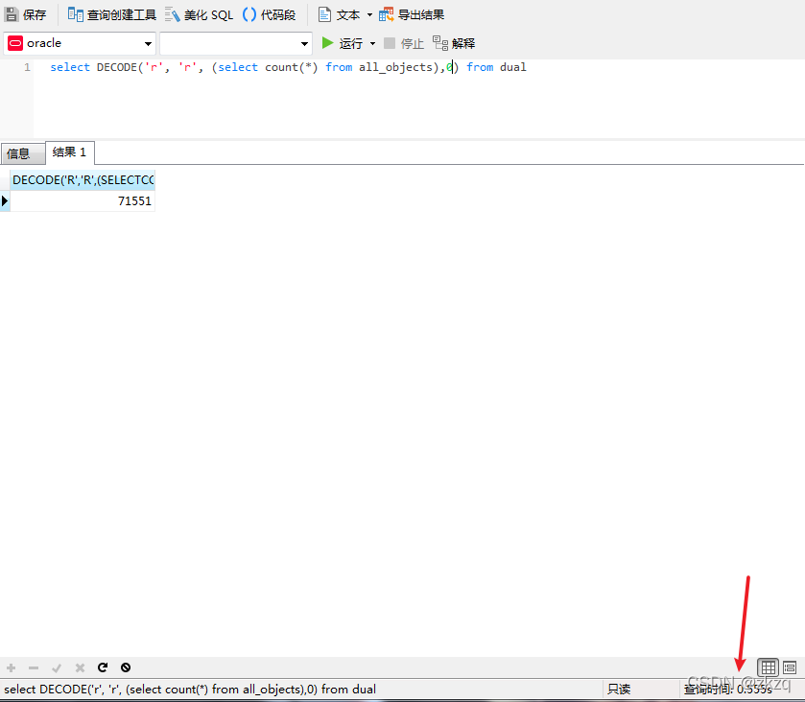
Task: Click line number 1 in the editor gutter
Action: pyautogui.click(x=27, y=67)
